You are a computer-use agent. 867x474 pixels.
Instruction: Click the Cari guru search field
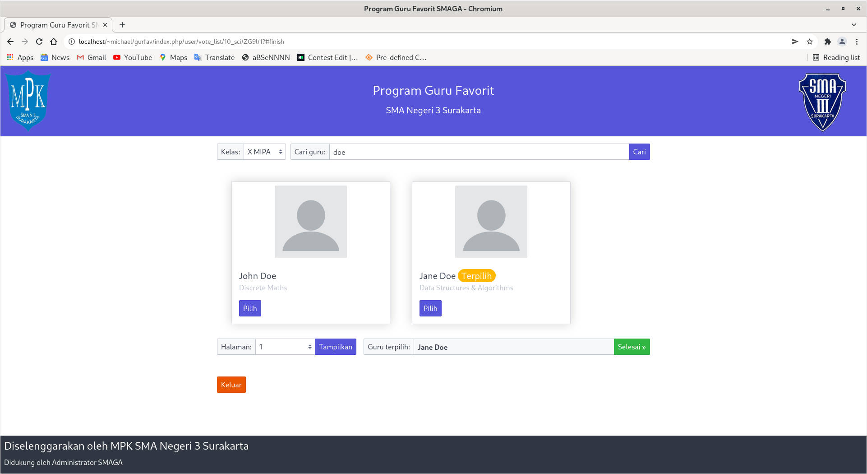tap(479, 152)
